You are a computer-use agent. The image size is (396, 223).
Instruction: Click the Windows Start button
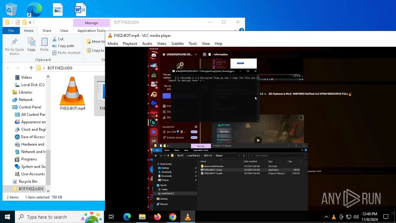tap(7, 217)
